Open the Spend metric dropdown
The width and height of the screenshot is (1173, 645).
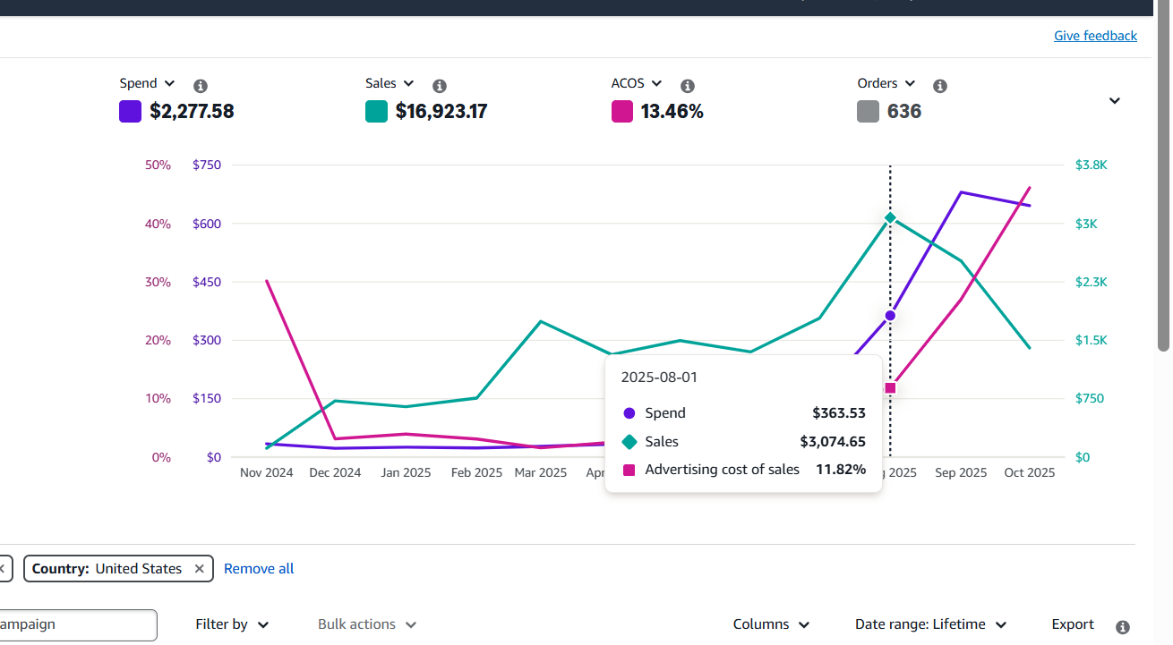coord(148,83)
